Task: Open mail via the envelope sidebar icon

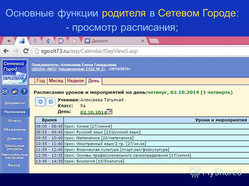Action: tap(5, 91)
